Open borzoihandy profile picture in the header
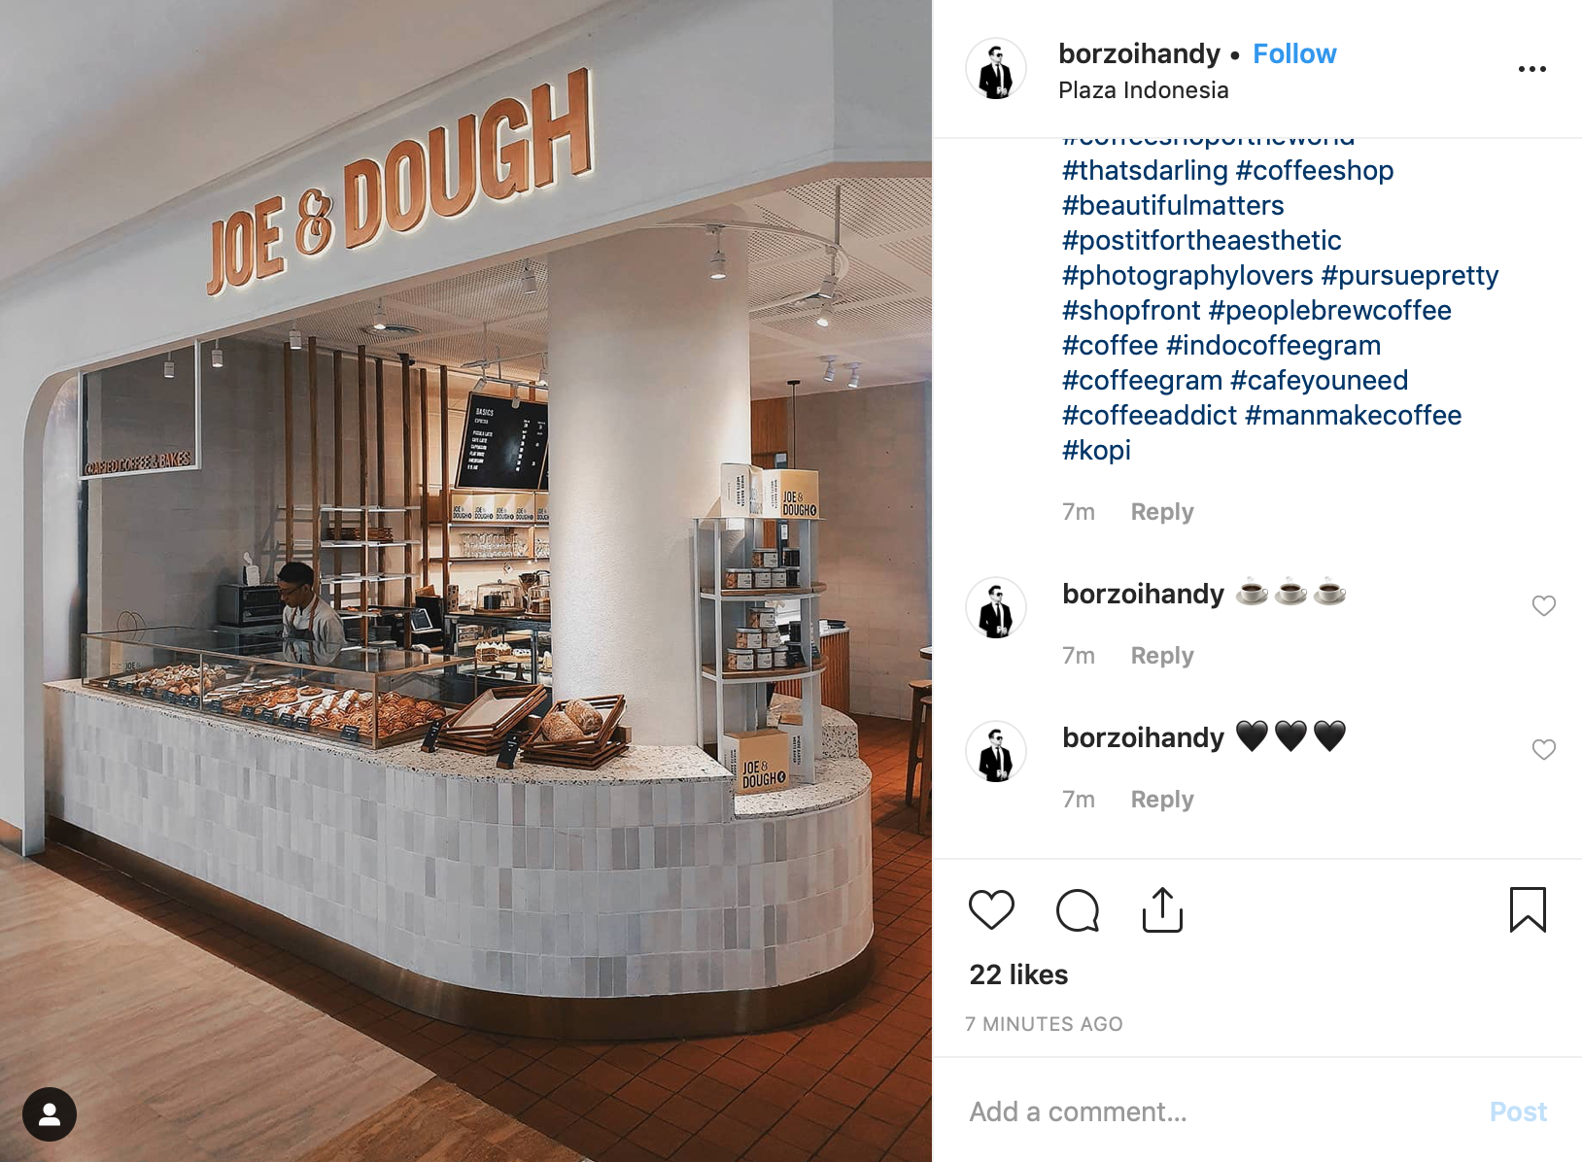Image resolution: width=1582 pixels, height=1162 pixels. (996, 69)
